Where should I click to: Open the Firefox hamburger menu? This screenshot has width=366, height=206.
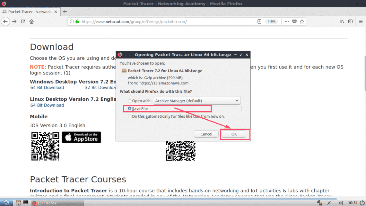[361, 22]
